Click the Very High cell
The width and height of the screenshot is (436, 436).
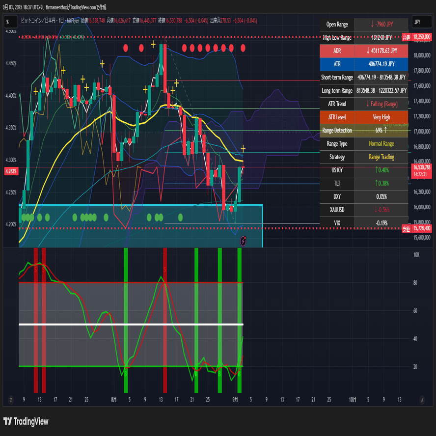(381, 117)
